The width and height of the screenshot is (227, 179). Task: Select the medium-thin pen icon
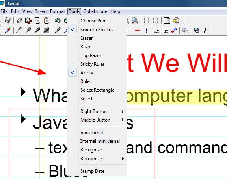tap(28, 30)
